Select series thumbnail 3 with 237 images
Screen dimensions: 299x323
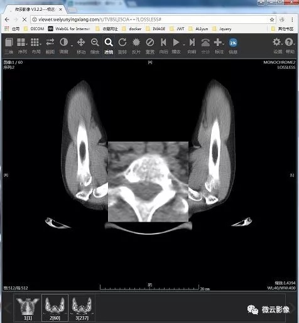point(82,308)
